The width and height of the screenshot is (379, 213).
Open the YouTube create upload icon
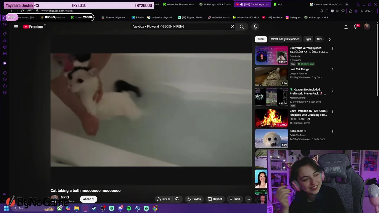(x=346, y=27)
